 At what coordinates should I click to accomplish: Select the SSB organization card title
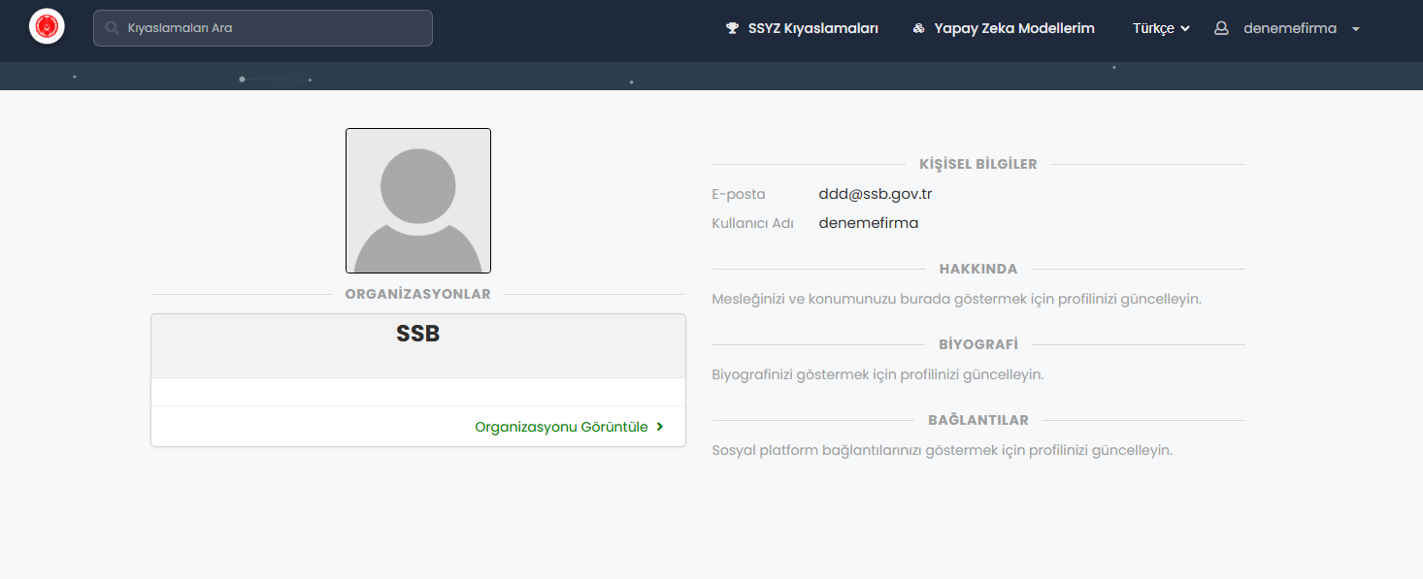[x=418, y=335]
